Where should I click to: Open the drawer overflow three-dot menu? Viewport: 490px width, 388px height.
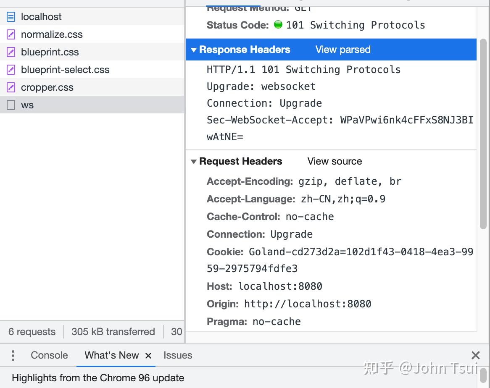tap(13, 355)
